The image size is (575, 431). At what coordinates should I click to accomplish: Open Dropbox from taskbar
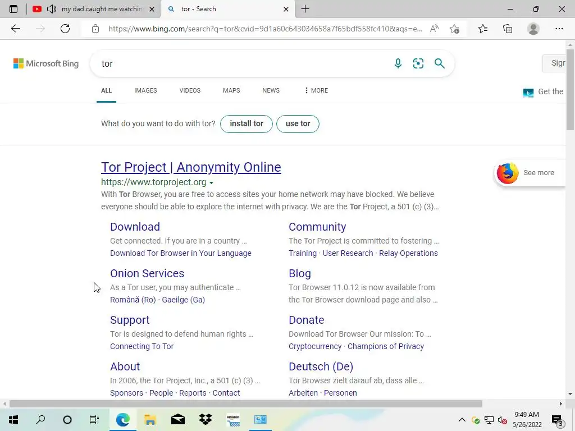click(x=206, y=420)
